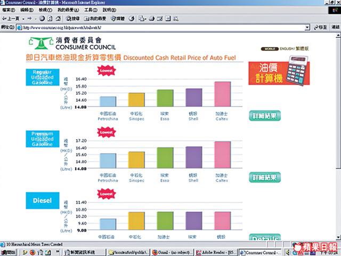Screen dimensions: 341x256
Task: Expand the address bar dropdown arrow
Action: pyautogui.click(x=307, y=28)
